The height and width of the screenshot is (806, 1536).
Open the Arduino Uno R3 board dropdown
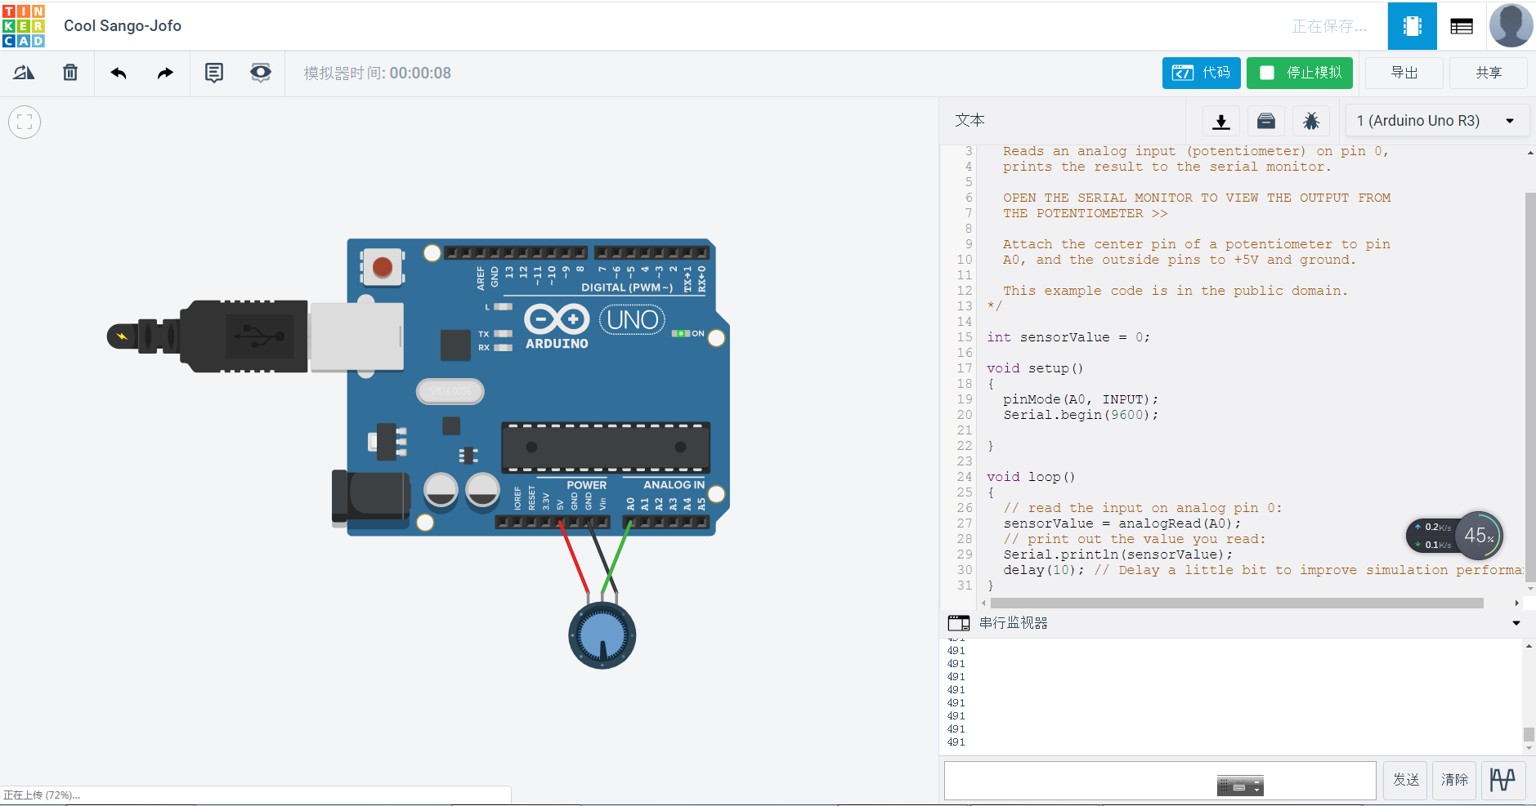tap(1435, 121)
